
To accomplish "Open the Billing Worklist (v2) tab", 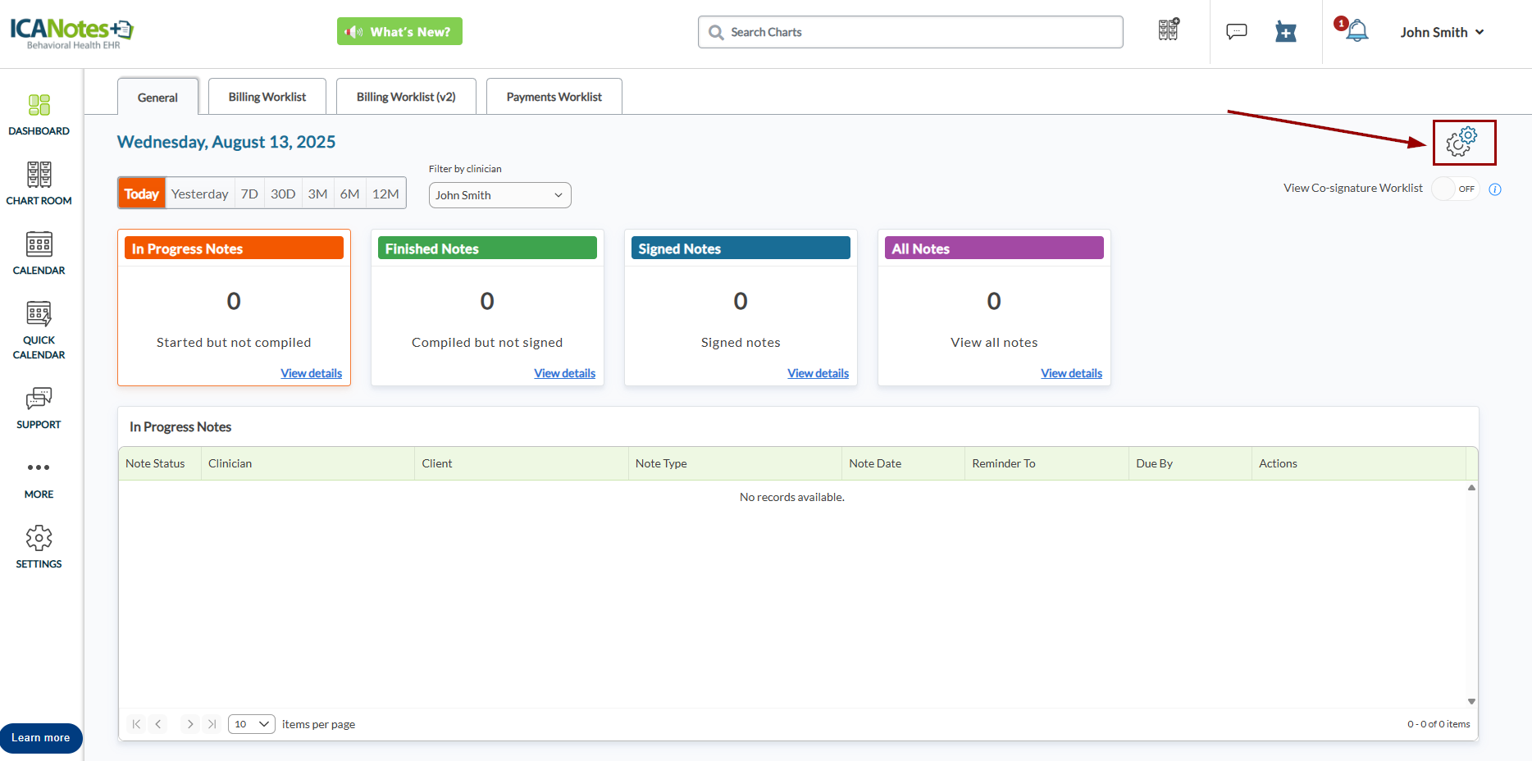I will [406, 97].
